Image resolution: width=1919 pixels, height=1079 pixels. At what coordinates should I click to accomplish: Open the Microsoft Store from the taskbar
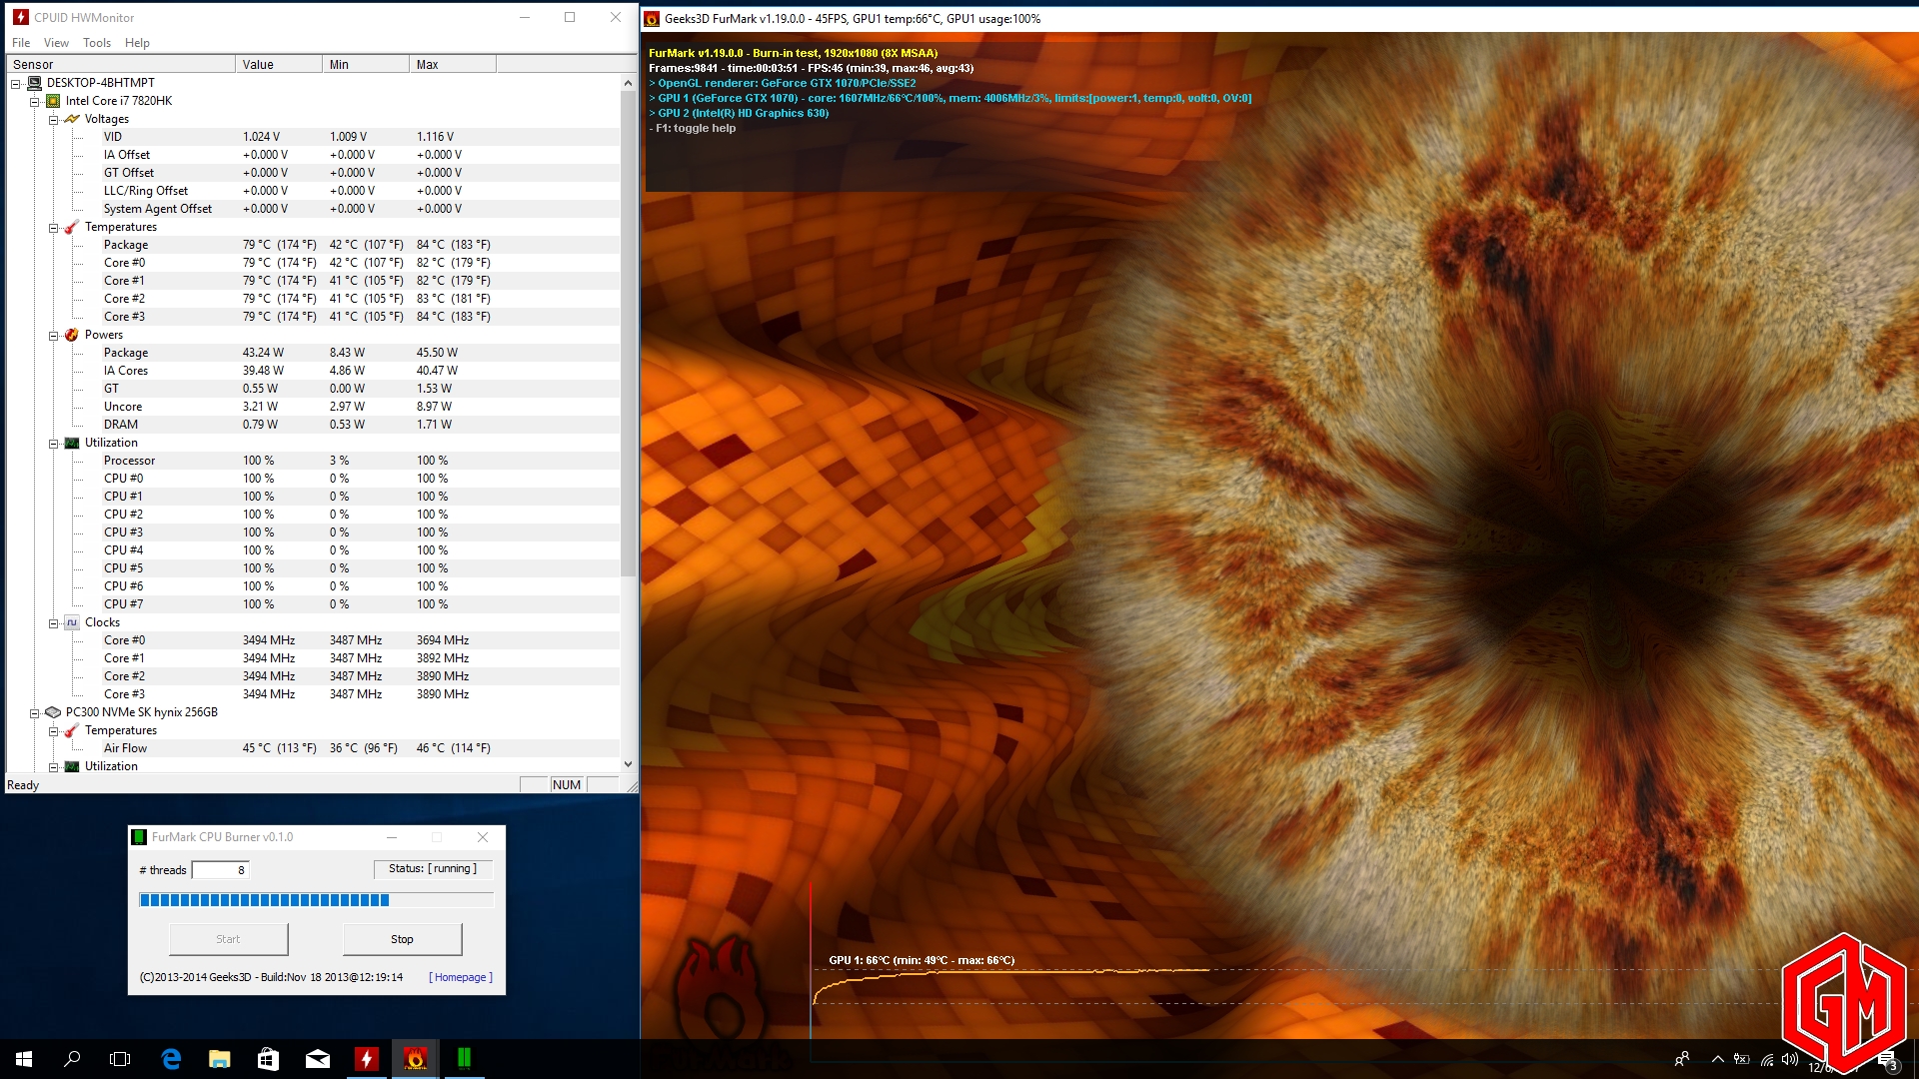click(x=268, y=1059)
